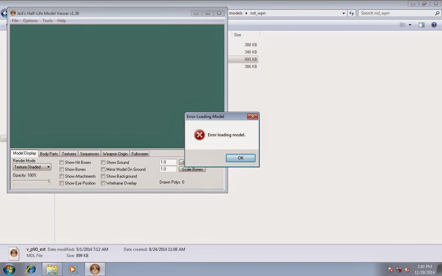Restore down the Explorer window
This screenshot has width=442, height=276.
424,4
